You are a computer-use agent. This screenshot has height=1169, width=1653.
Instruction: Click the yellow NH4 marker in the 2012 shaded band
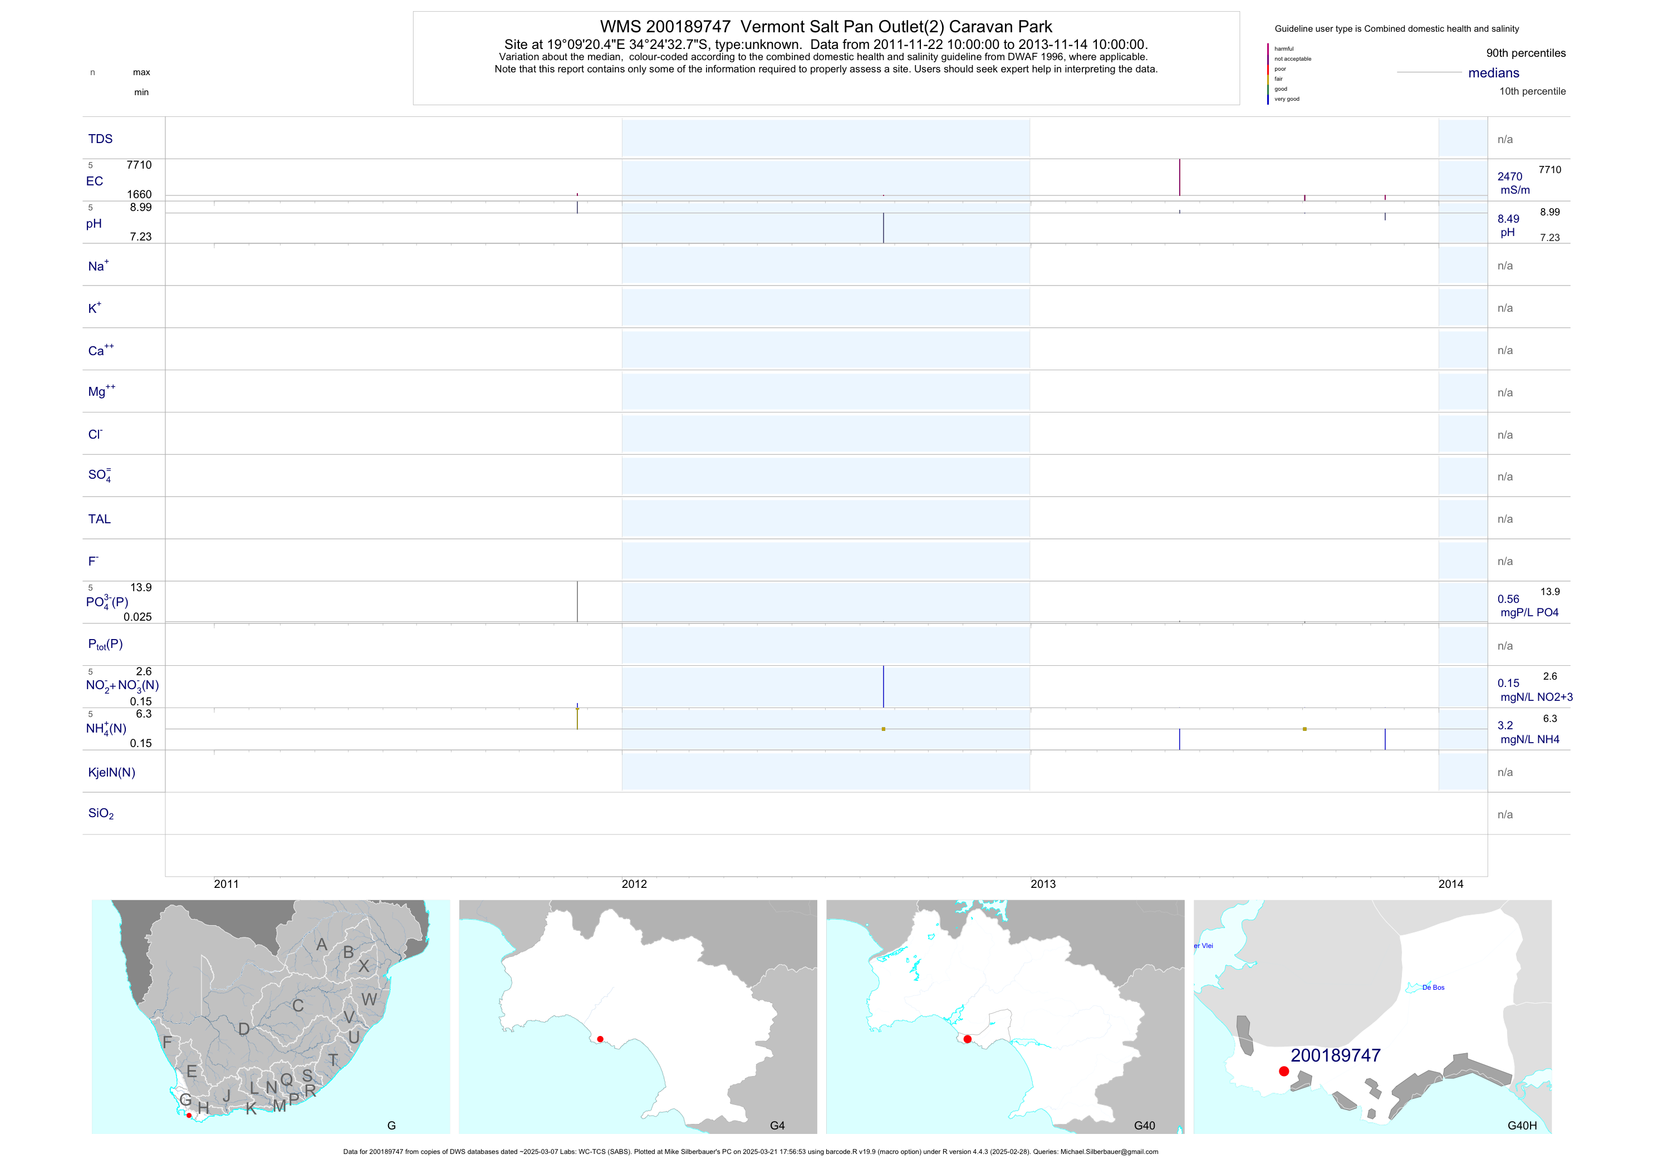coord(884,729)
